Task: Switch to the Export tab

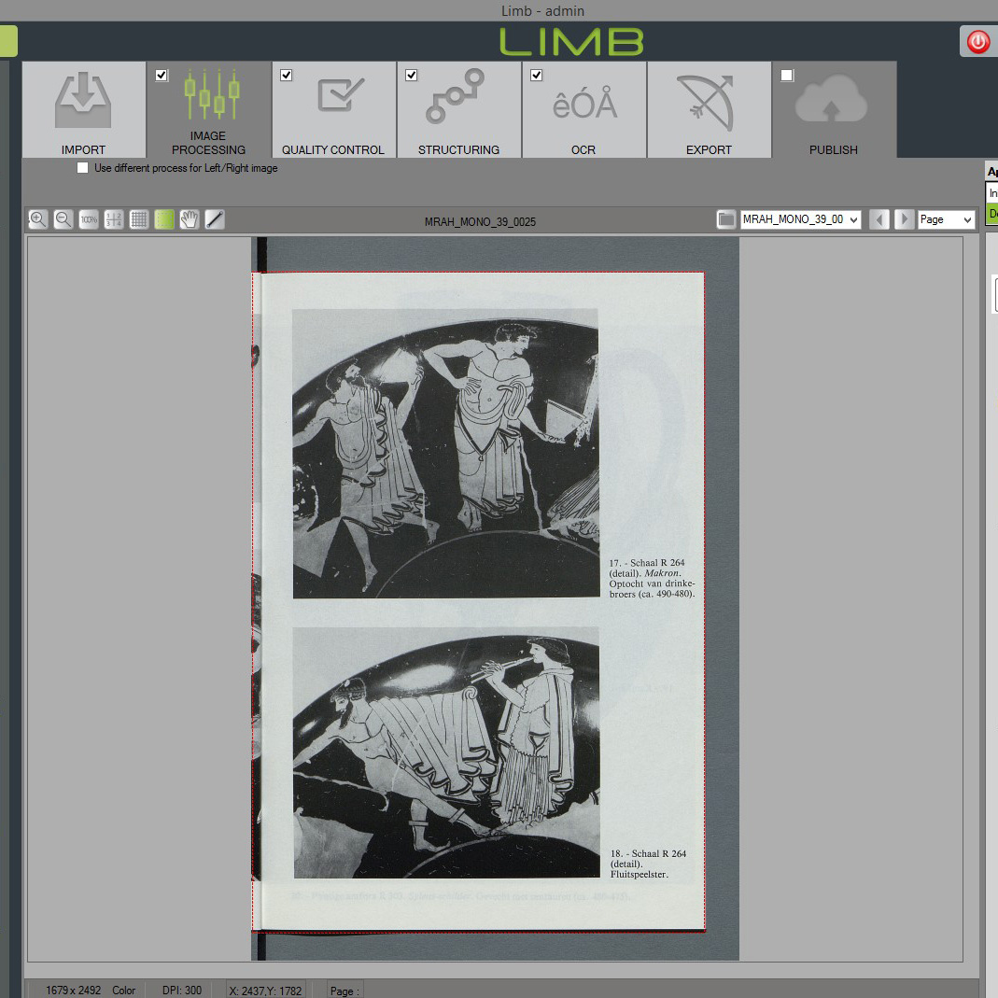Action: [709, 110]
